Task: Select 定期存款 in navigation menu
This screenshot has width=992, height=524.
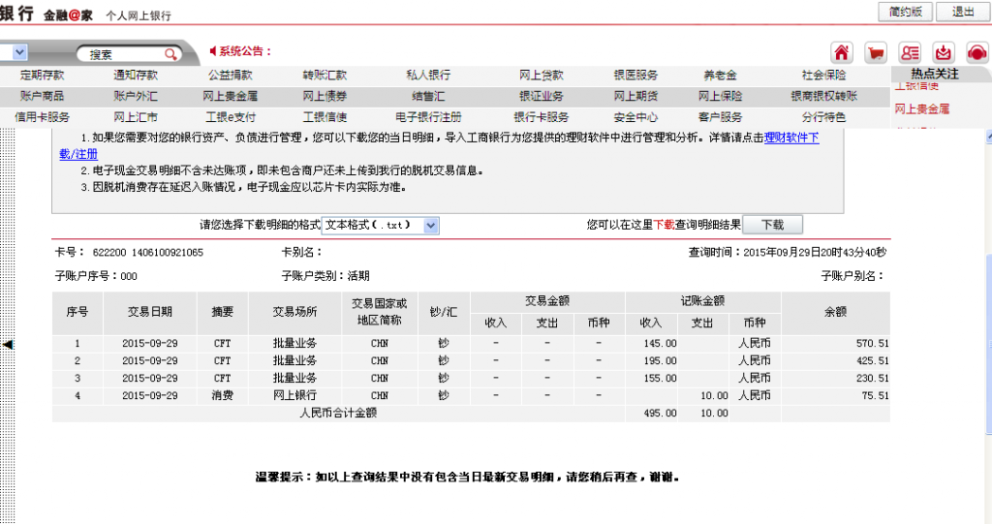Action: click(x=42, y=75)
